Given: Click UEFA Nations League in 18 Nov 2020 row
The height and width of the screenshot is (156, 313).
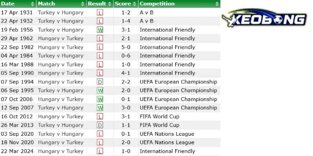Looking at the screenshot, I should [167, 142].
